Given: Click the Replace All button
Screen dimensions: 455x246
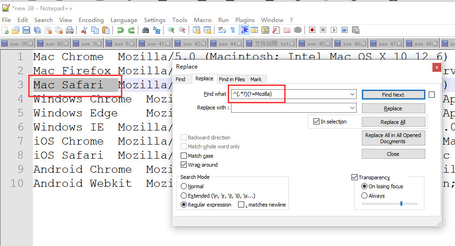Looking at the screenshot, I should pyautogui.click(x=393, y=122).
